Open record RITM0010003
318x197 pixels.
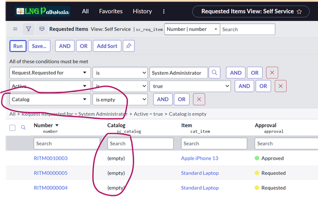(x=50, y=158)
